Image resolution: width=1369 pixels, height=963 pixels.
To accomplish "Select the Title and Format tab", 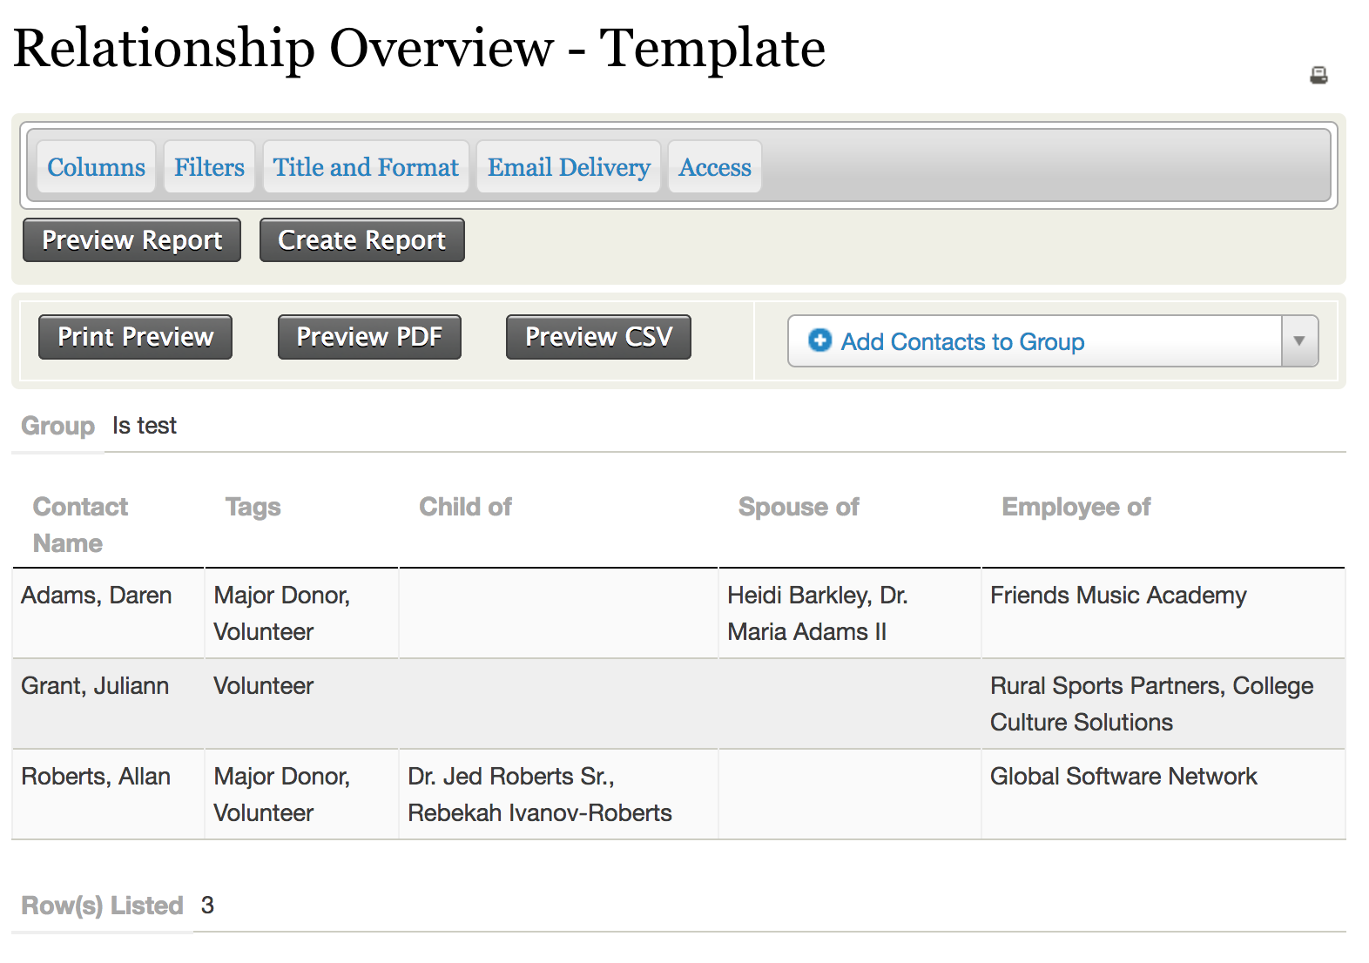I will pos(366,167).
